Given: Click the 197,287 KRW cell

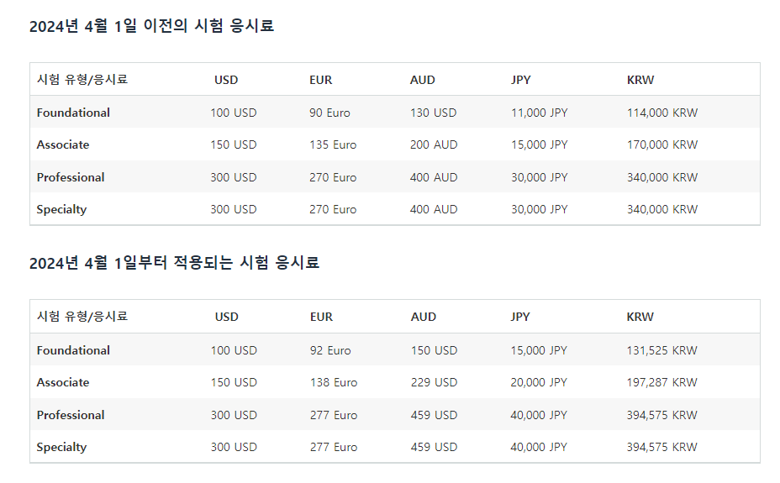Looking at the screenshot, I should (x=661, y=383).
